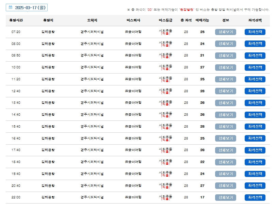
Task: Select seats for the 12:40 bus
Action: pyautogui.click(x=255, y=91)
